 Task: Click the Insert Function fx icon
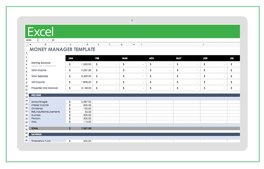(53, 40)
